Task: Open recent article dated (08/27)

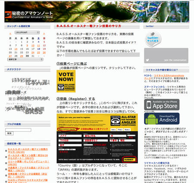Action: pyautogui.click(x=28, y=157)
